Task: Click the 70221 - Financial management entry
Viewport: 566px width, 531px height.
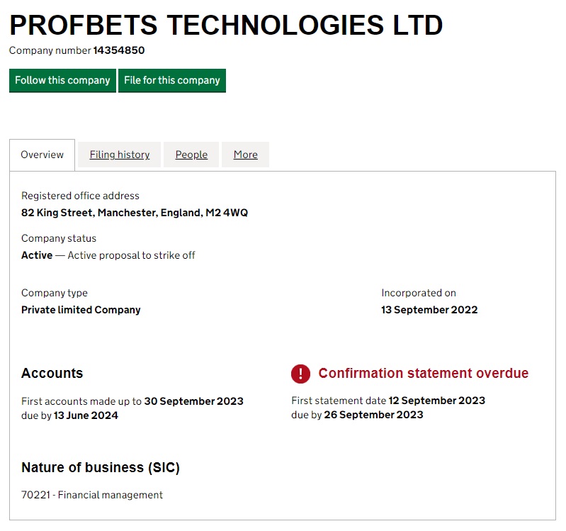Action: click(x=92, y=495)
